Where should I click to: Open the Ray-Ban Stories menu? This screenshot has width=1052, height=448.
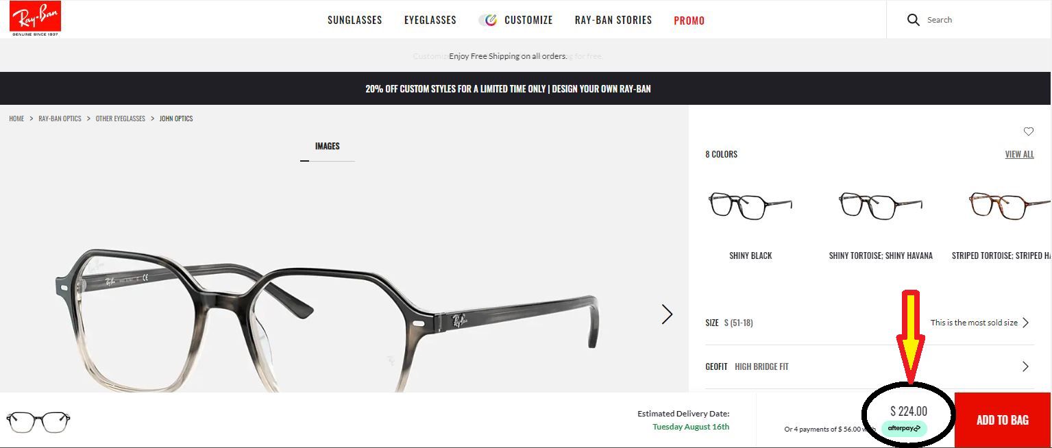tap(613, 20)
